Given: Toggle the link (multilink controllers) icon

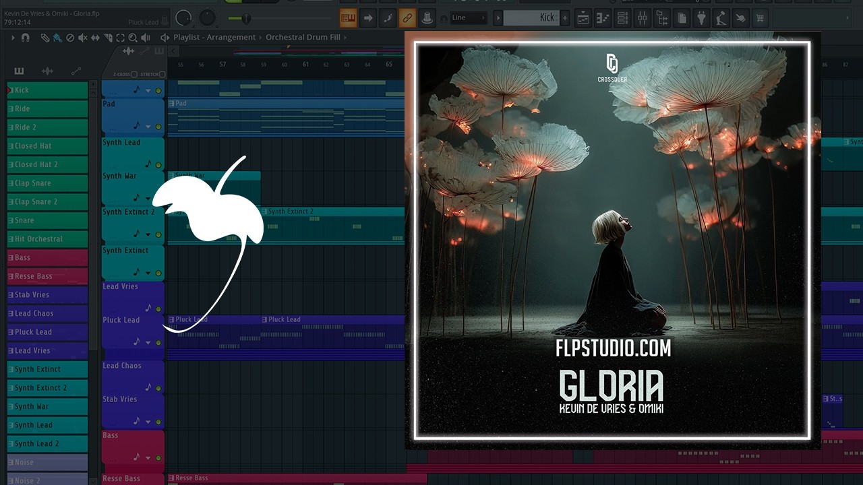Looking at the screenshot, I should 407,18.
